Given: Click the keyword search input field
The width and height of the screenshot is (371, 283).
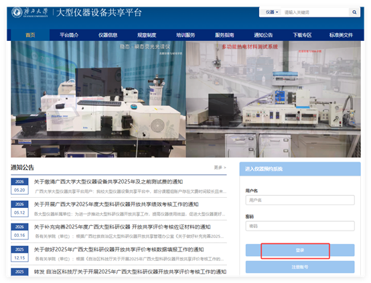Looking at the screenshot, I should coord(316,12).
